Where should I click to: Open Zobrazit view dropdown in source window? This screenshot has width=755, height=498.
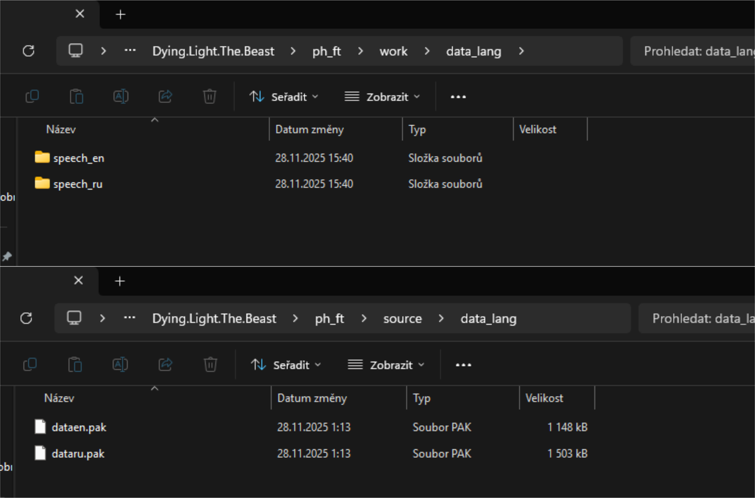pos(386,365)
